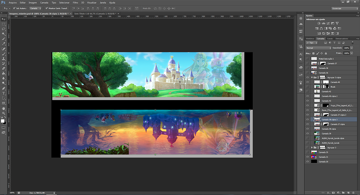Viewport: 360px width, 195px height.
Task: Toggle Sel. Autom. checkbox
Action: click(14, 8)
